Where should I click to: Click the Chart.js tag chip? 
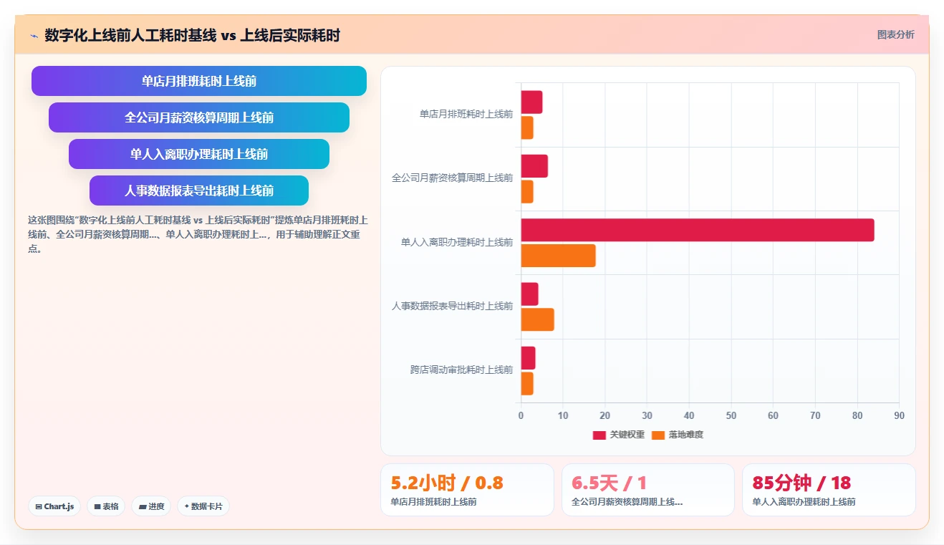coord(55,506)
